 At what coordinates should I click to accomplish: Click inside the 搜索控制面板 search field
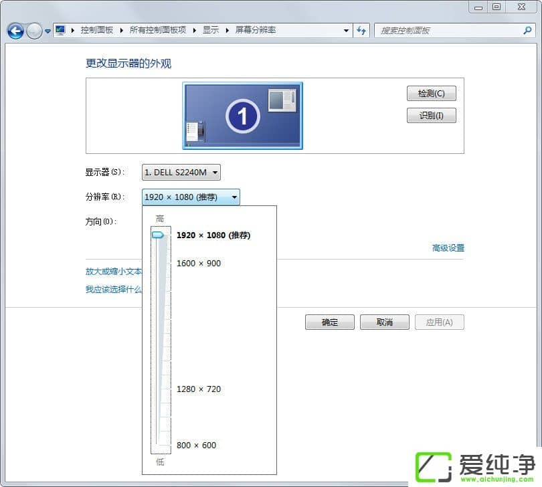click(x=448, y=30)
